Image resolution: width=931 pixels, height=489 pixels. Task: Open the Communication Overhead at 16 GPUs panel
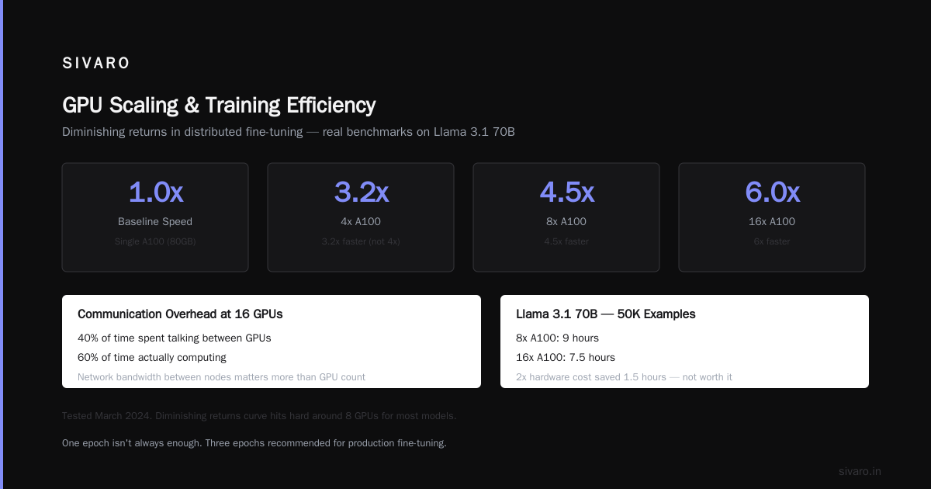pyautogui.click(x=272, y=342)
